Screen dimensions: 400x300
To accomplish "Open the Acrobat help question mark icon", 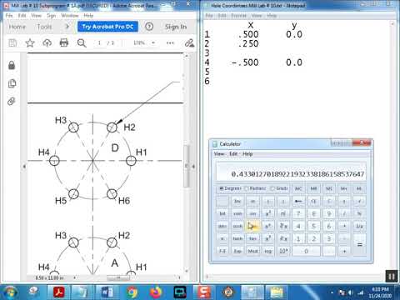I will (149, 27).
